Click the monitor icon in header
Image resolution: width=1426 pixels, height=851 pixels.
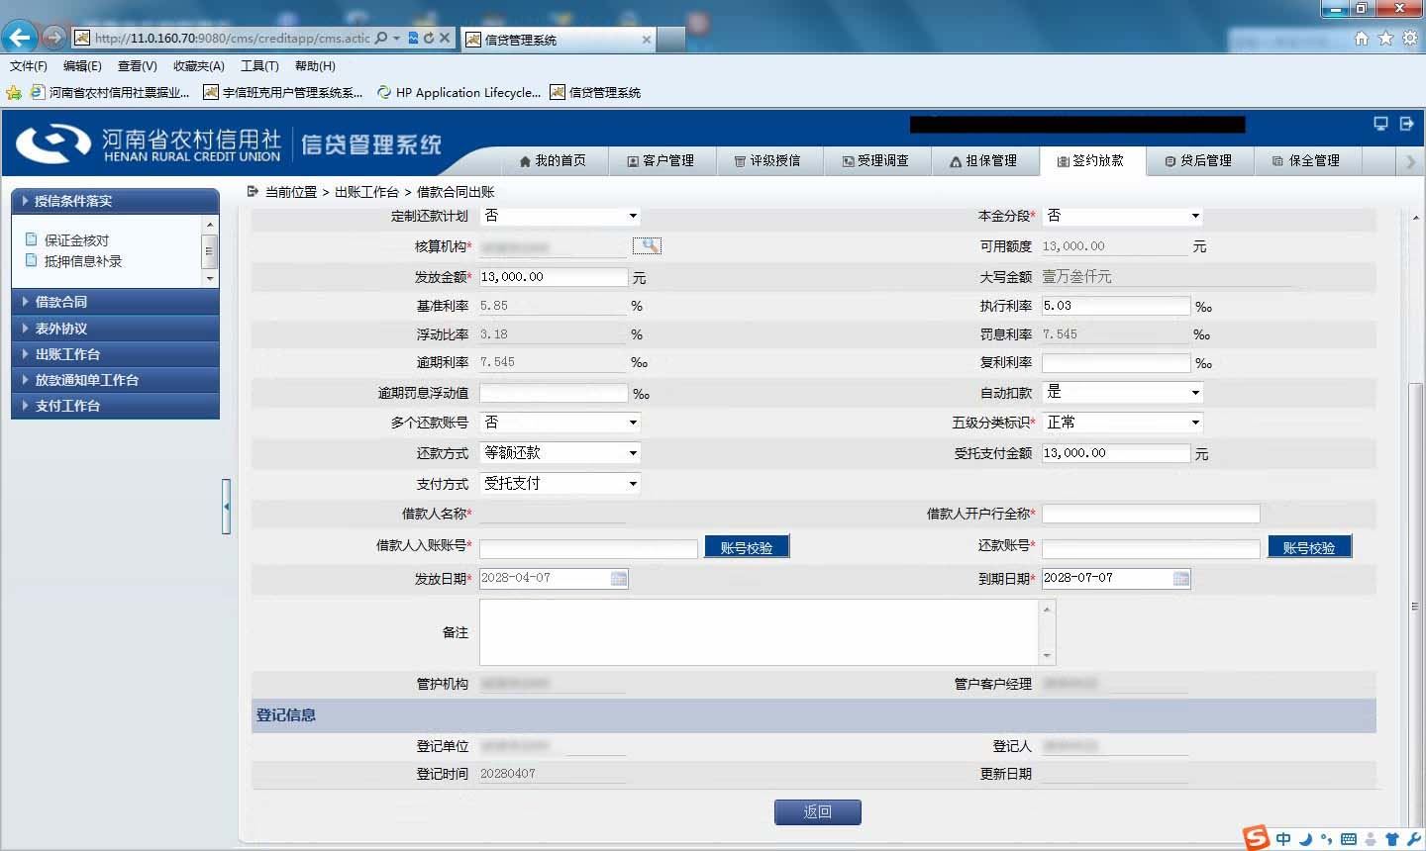pyautogui.click(x=1380, y=124)
